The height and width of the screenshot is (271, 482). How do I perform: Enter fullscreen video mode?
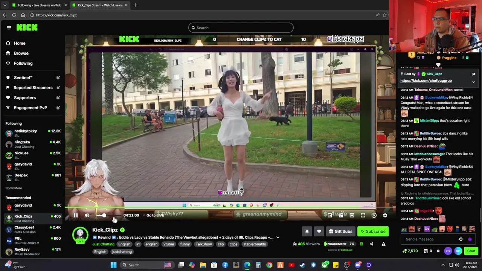(x=363, y=215)
